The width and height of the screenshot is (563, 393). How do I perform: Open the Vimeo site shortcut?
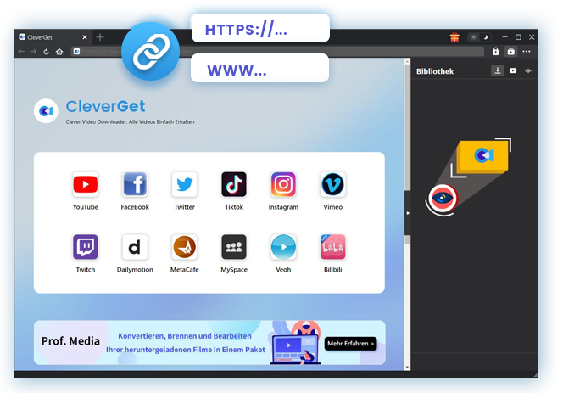pyautogui.click(x=333, y=185)
